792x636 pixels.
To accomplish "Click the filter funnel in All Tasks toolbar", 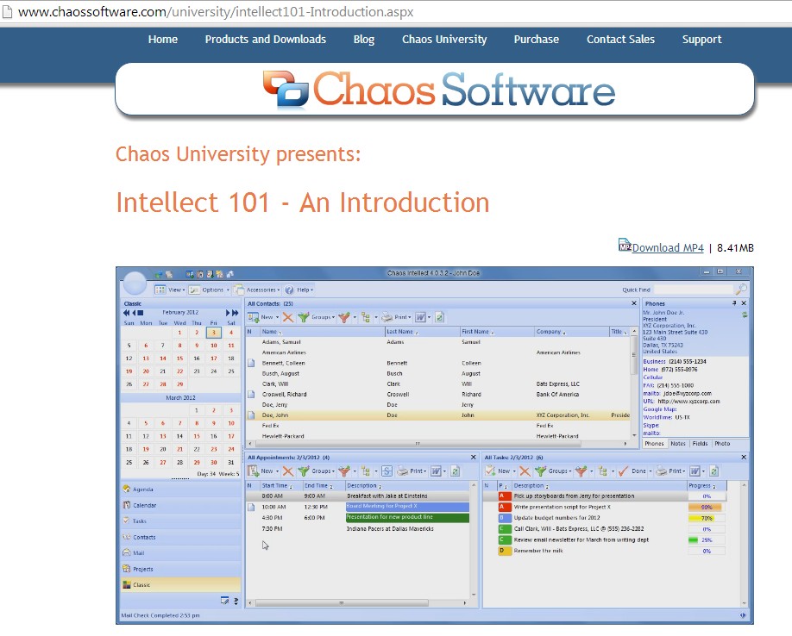I will pyautogui.click(x=581, y=471).
